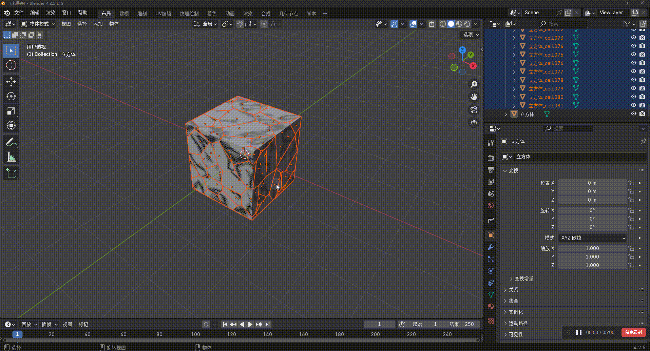Toggle the Position X lock icon
The image size is (650, 351).
tap(631, 183)
